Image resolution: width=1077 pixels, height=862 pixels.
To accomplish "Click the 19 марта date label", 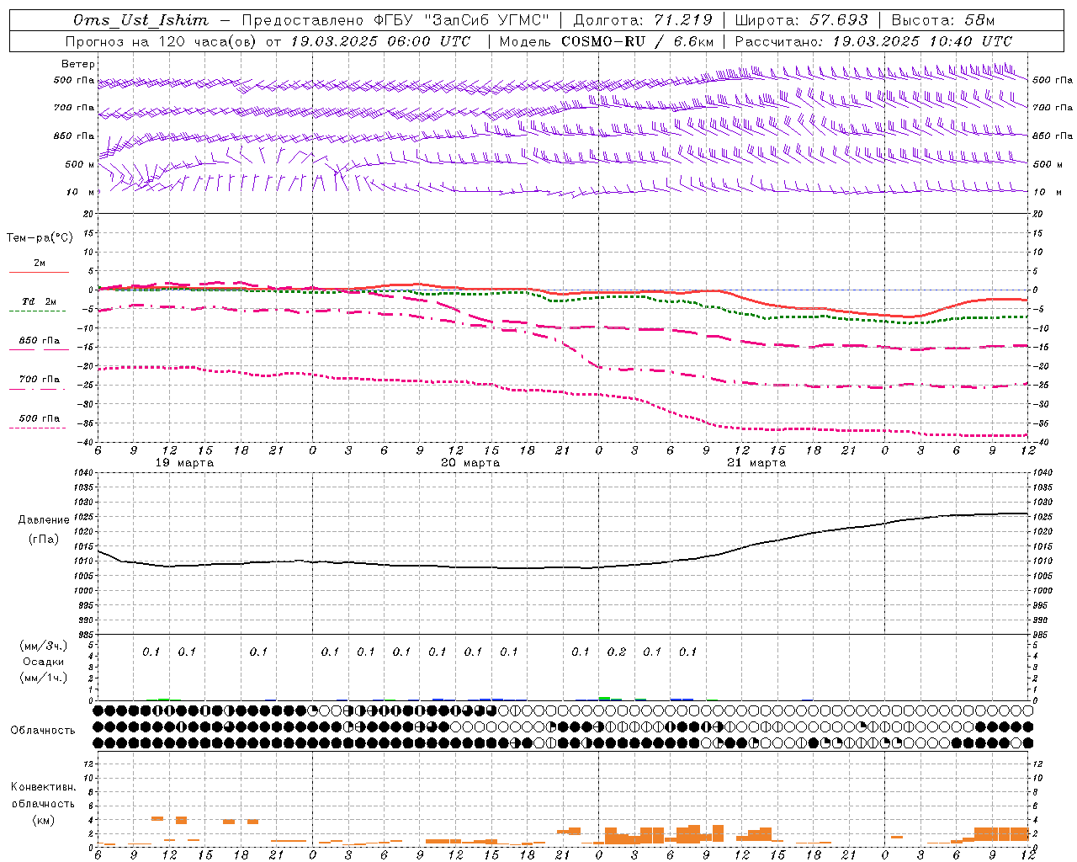I will [185, 463].
